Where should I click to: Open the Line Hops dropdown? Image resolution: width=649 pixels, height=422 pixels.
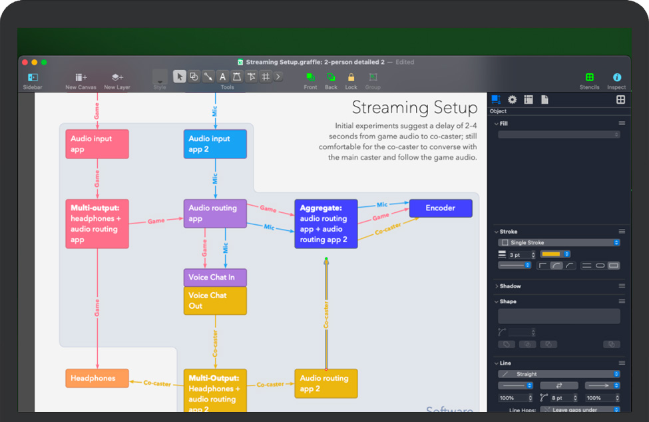579,409
